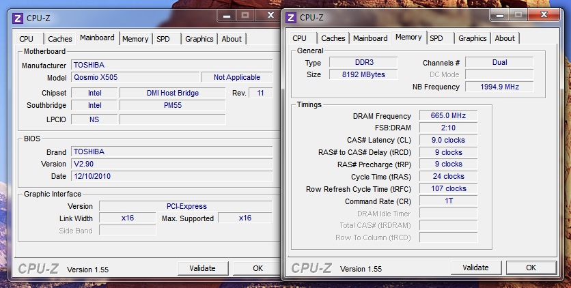Minimize the right CPU-Z window

[500, 15]
